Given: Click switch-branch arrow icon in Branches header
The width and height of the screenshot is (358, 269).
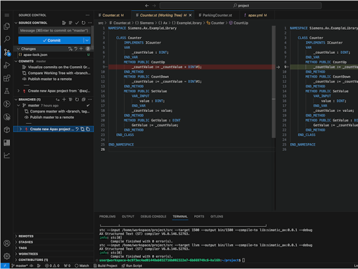Looking at the screenshot, I should click(58, 100).
